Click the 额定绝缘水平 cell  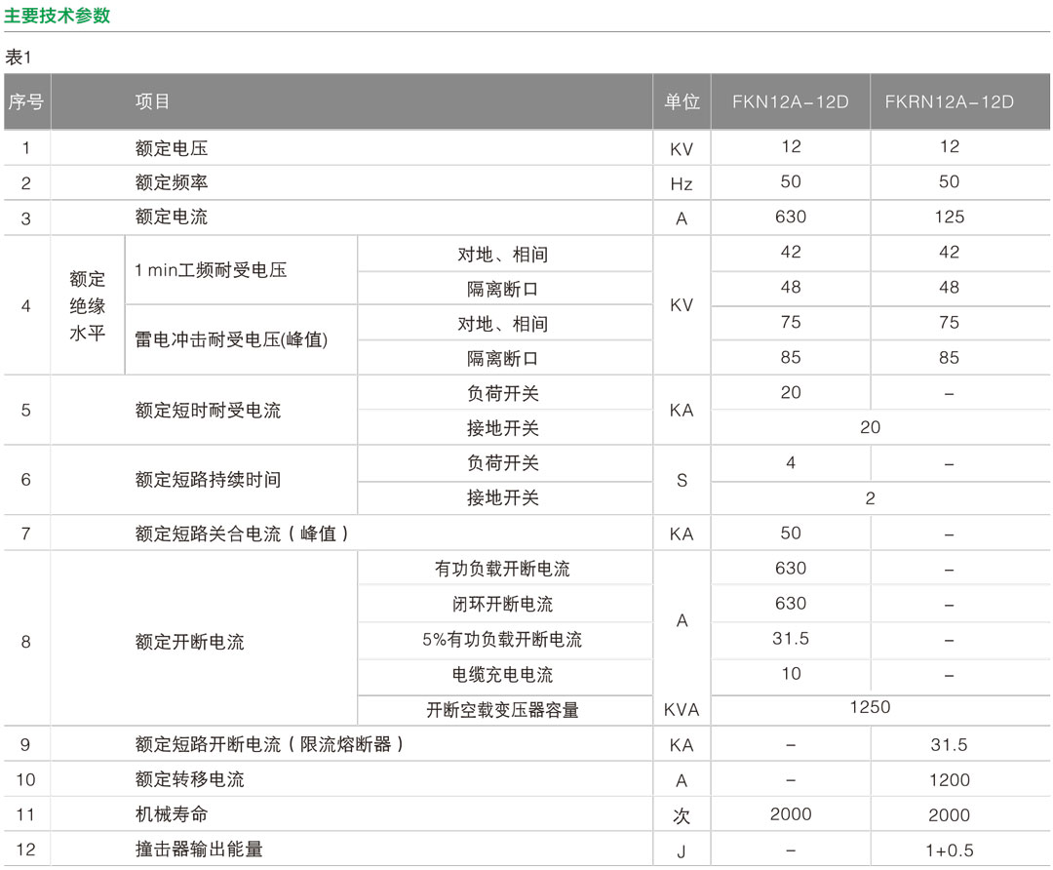88,305
